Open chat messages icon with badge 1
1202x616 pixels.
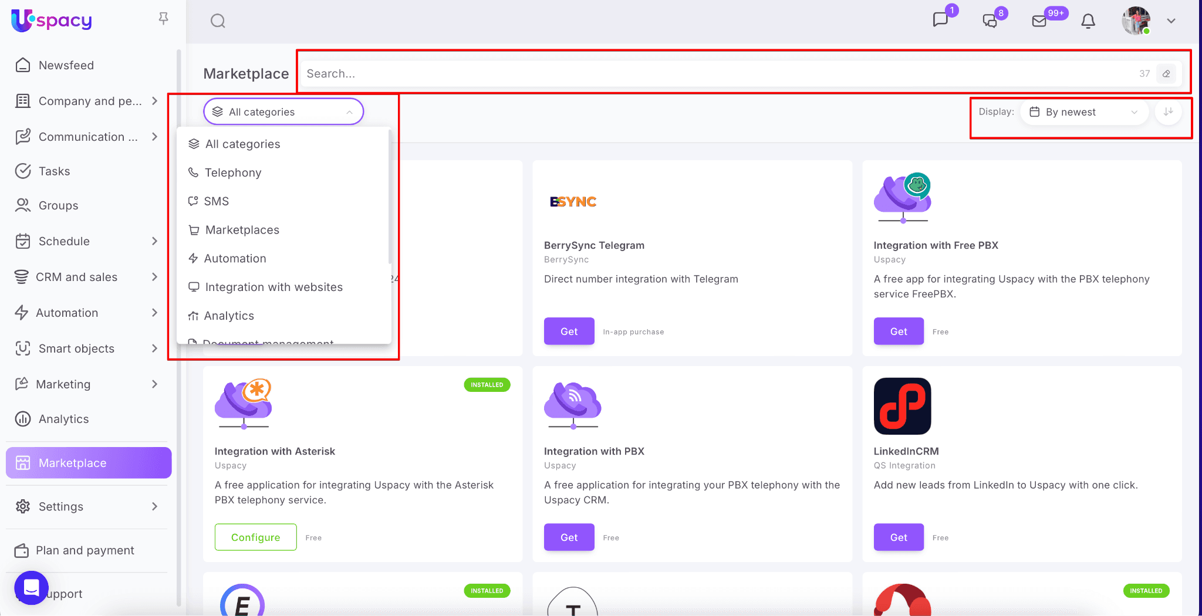[940, 20]
